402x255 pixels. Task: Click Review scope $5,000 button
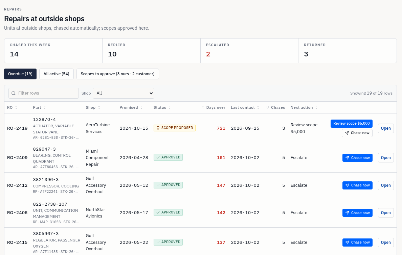pos(351,123)
